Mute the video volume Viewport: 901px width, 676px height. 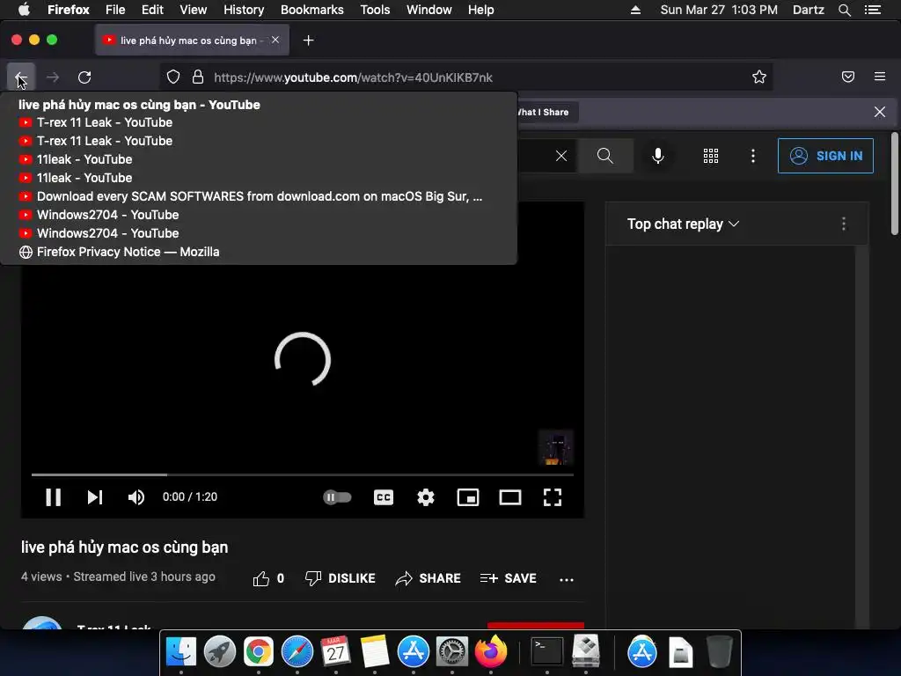coord(136,497)
